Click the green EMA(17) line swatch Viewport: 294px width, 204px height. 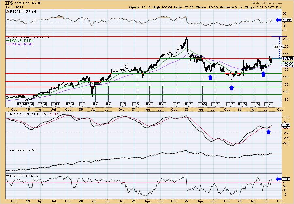coord(8,41)
